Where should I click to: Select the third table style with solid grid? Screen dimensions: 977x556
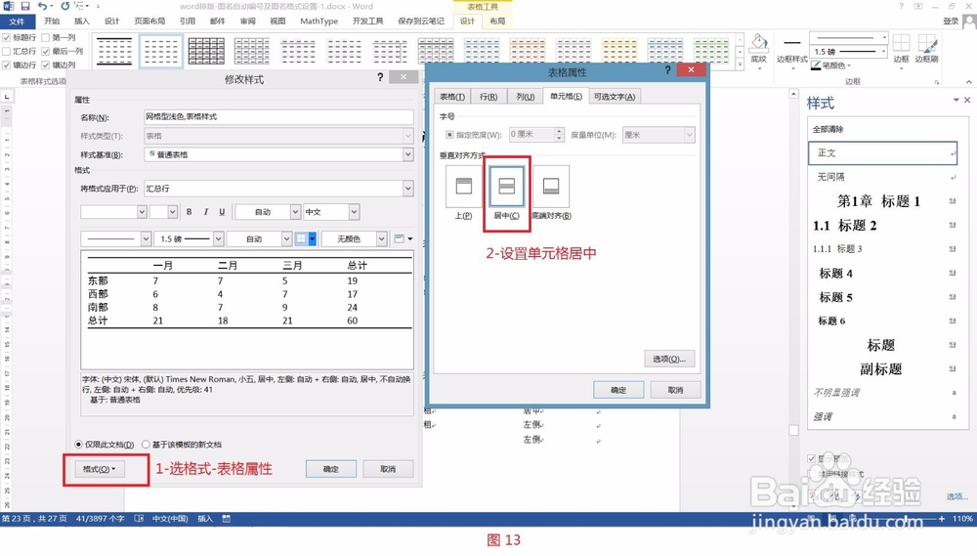point(206,51)
